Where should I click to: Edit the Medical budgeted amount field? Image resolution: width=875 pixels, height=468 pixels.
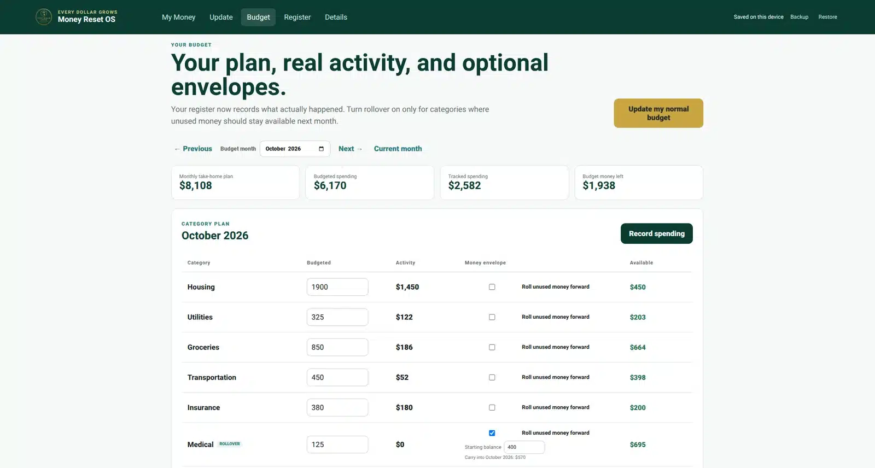(337, 444)
